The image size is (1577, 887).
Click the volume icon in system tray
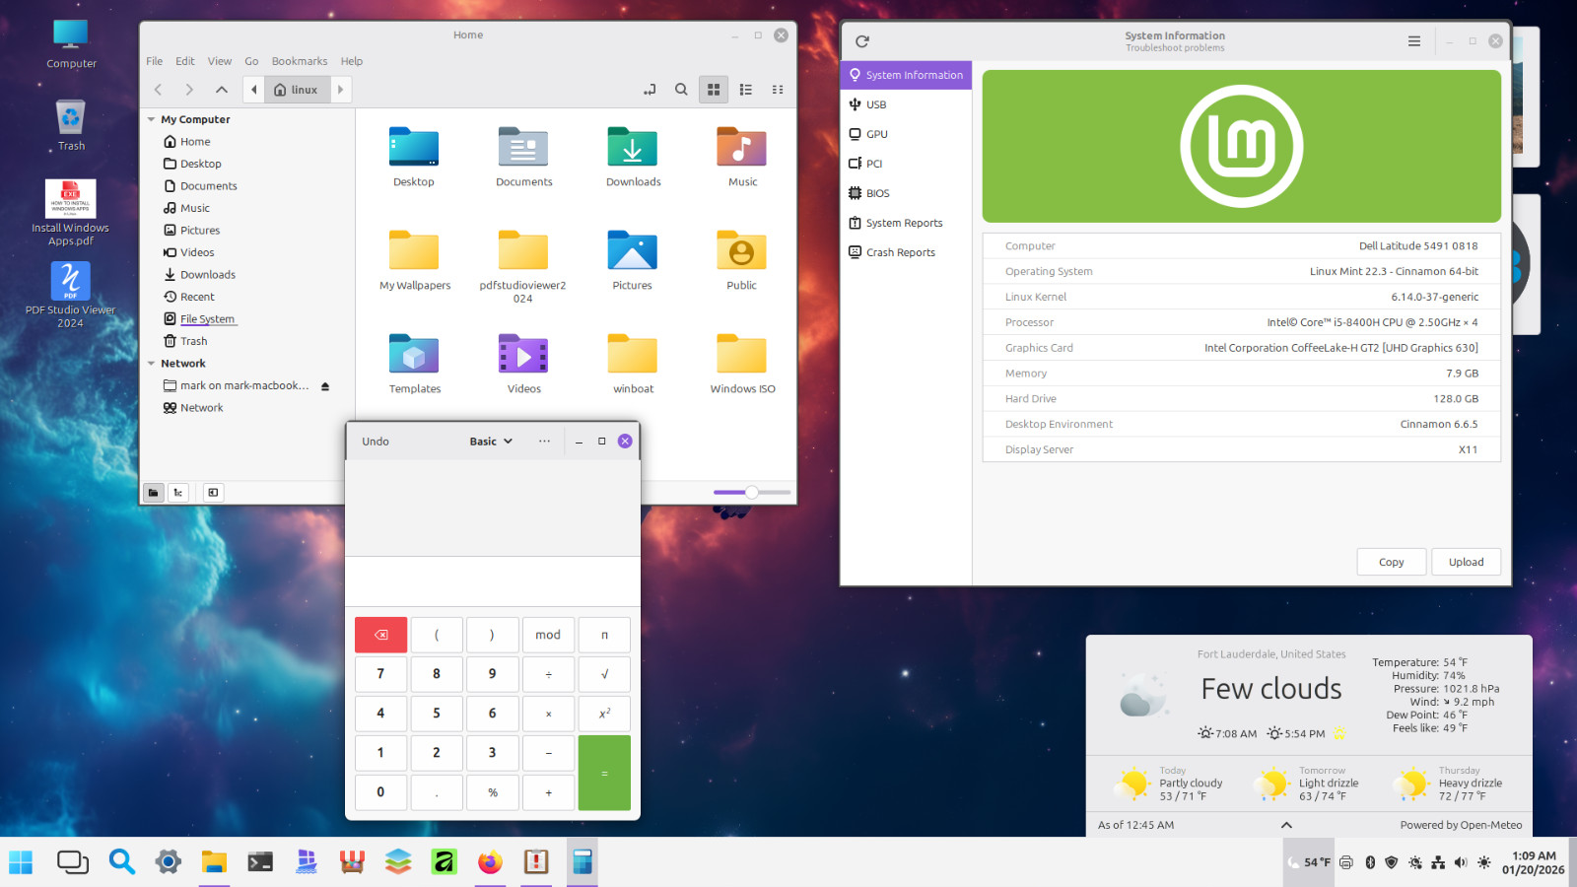click(1461, 862)
